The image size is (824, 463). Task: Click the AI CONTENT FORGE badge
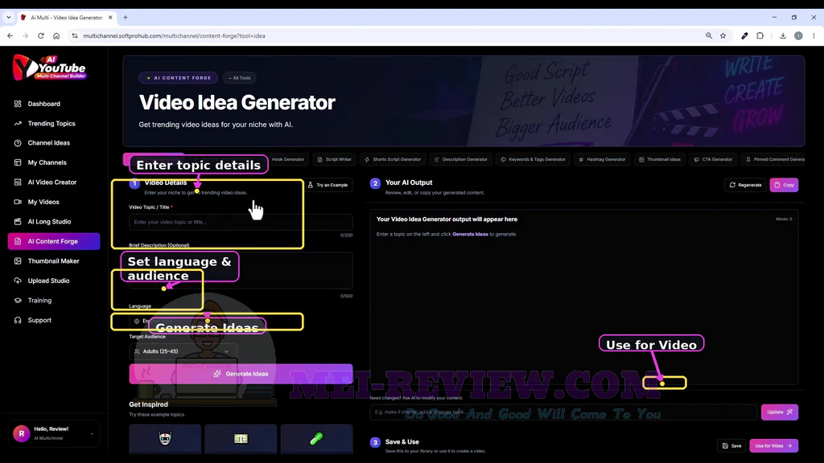tap(178, 78)
